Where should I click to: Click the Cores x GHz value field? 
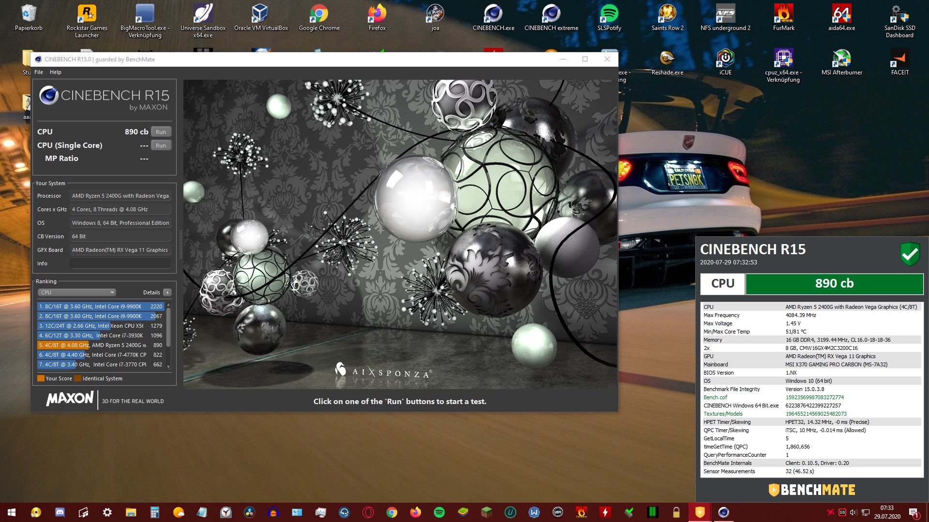click(120, 209)
